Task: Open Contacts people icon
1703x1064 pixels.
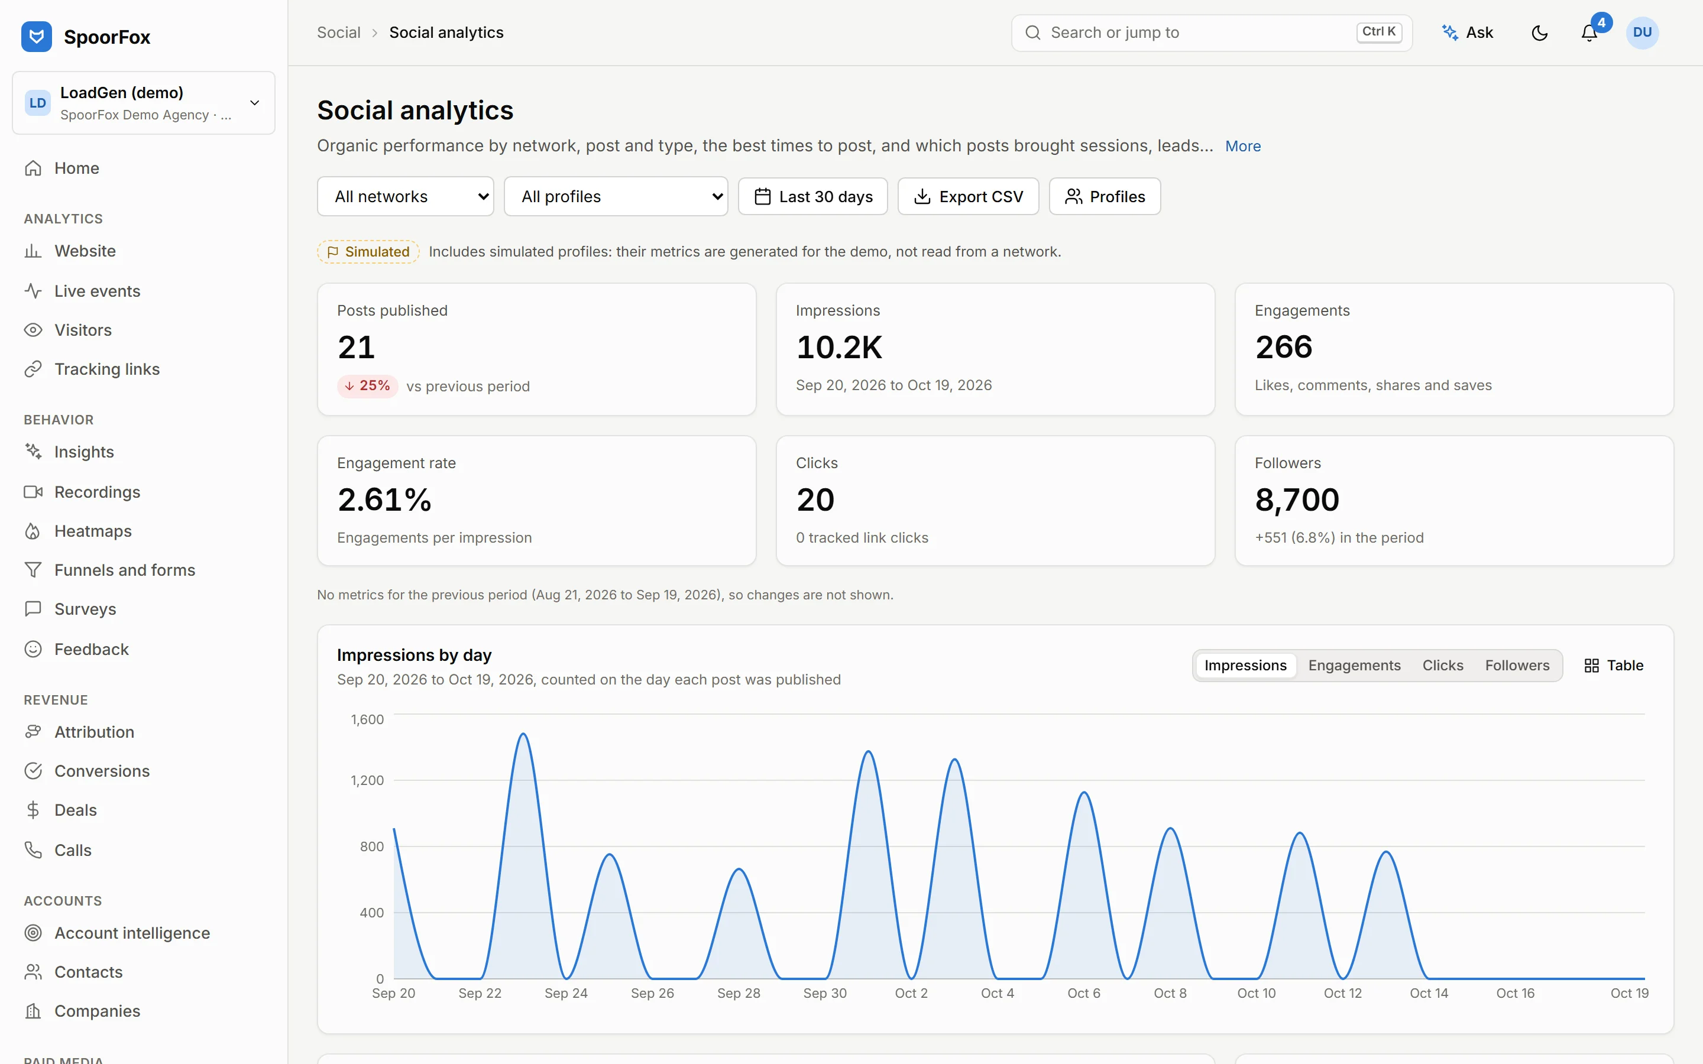Action: tap(33, 972)
